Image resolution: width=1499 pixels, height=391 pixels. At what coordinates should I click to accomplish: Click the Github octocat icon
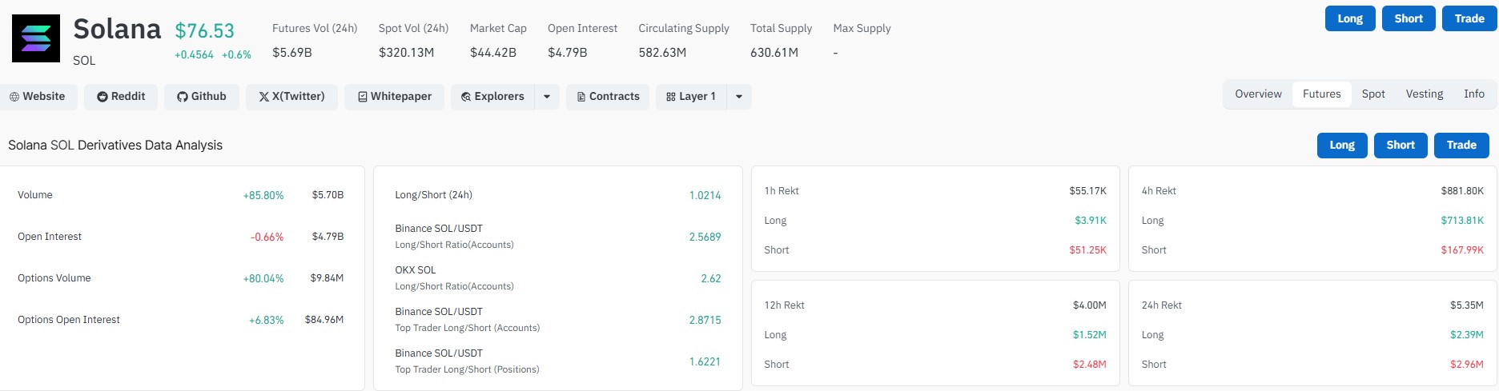click(183, 97)
